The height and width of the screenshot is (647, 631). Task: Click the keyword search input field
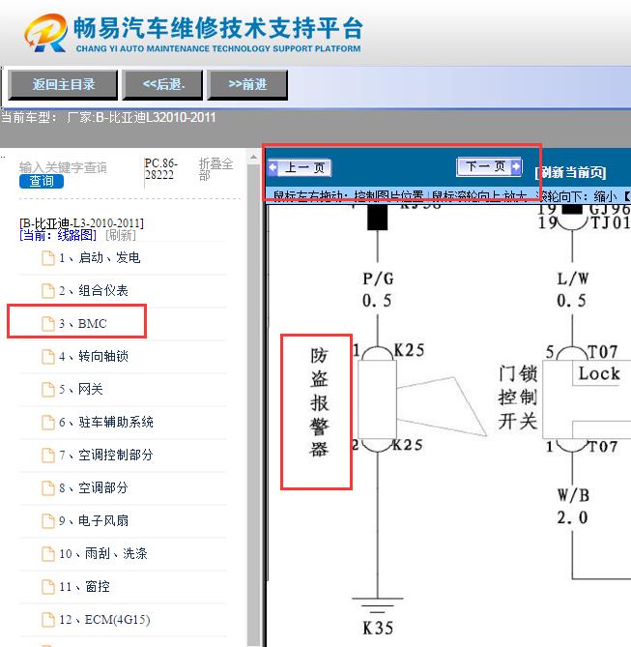[x=63, y=167]
